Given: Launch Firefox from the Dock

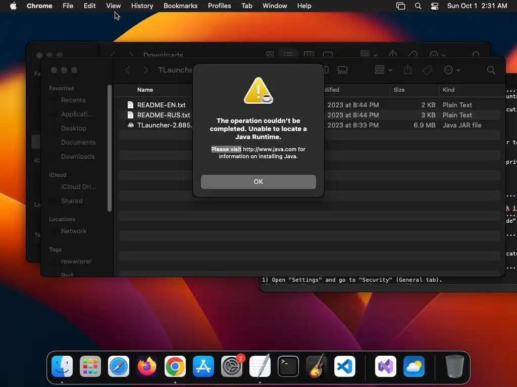Looking at the screenshot, I should tap(147, 366).
